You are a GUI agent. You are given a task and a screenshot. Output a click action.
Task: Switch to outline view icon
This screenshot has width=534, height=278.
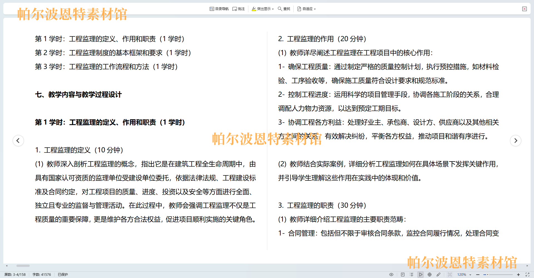(x=412, y=274)
